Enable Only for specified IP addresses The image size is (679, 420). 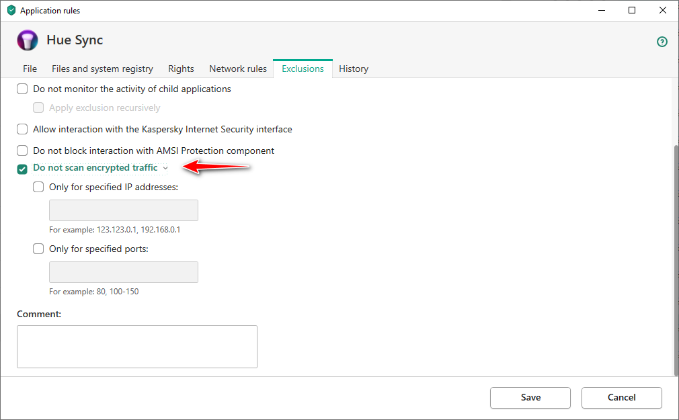click(38, 187)
